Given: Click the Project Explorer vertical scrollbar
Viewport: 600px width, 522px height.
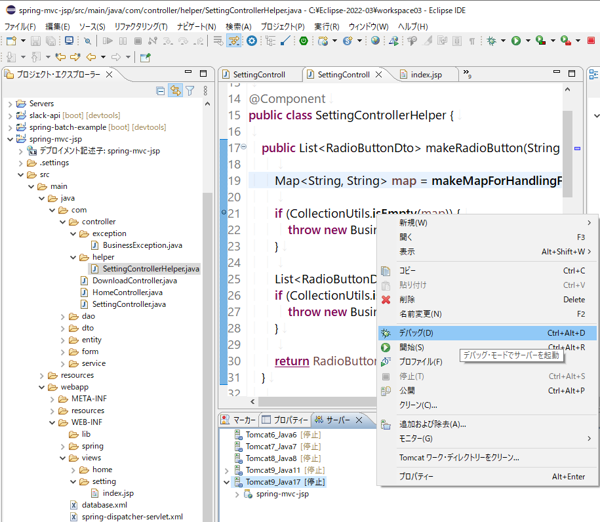Looking at the screenshot, I should pos(207,357).
